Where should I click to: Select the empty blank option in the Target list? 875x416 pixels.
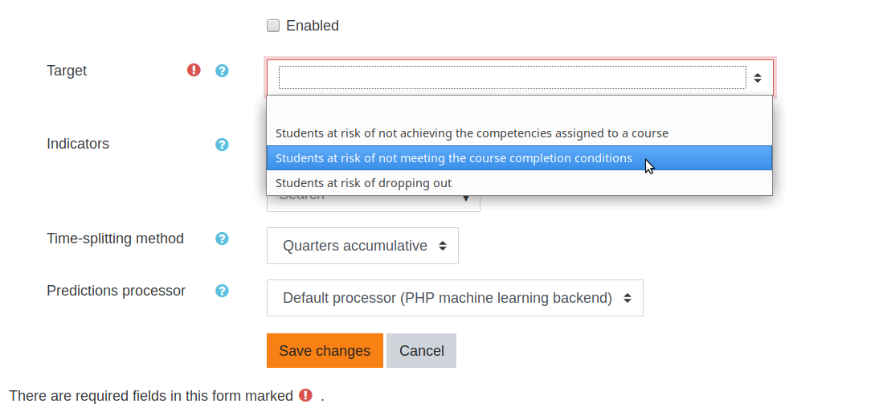click(x=520, y=109)
